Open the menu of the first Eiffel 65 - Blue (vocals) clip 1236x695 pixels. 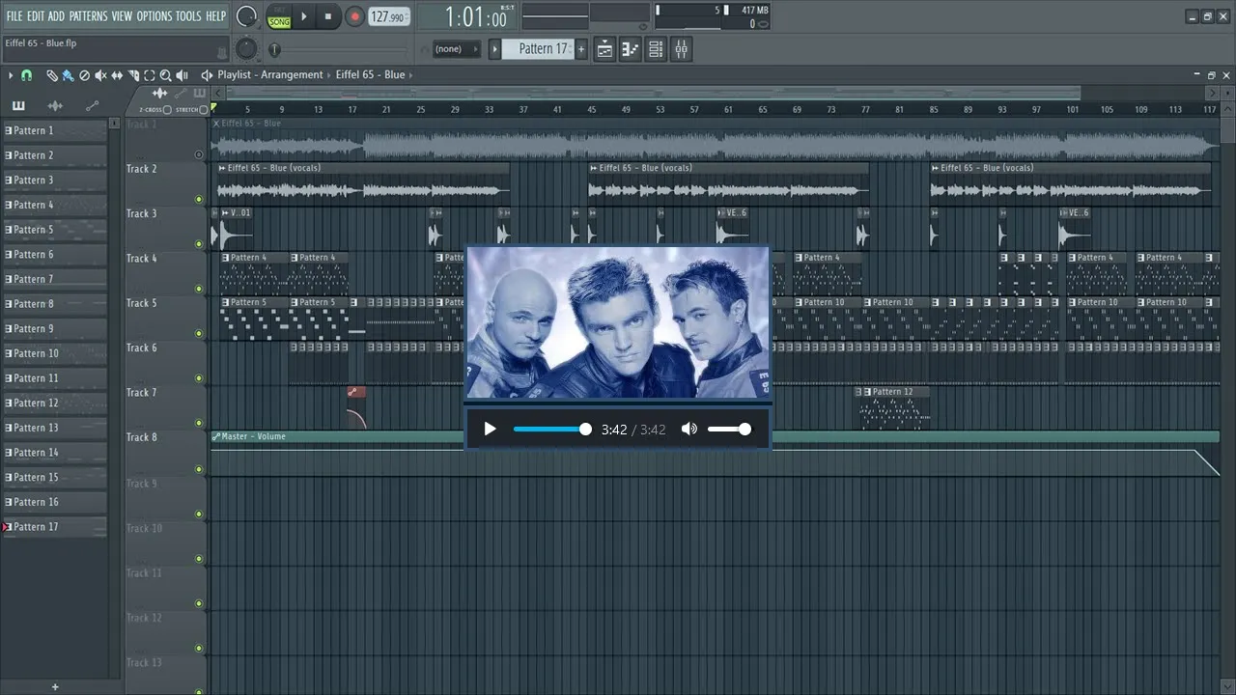point(222,168)
